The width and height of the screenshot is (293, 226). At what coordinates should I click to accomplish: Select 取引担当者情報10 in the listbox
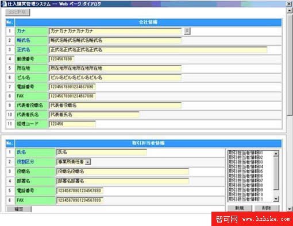(246, 194)
